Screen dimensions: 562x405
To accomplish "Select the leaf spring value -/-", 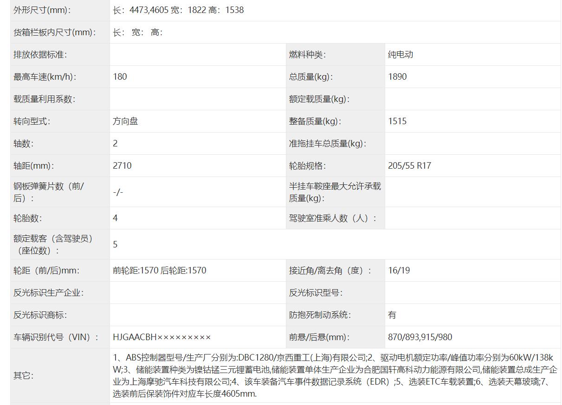I will tap(118, 192).
